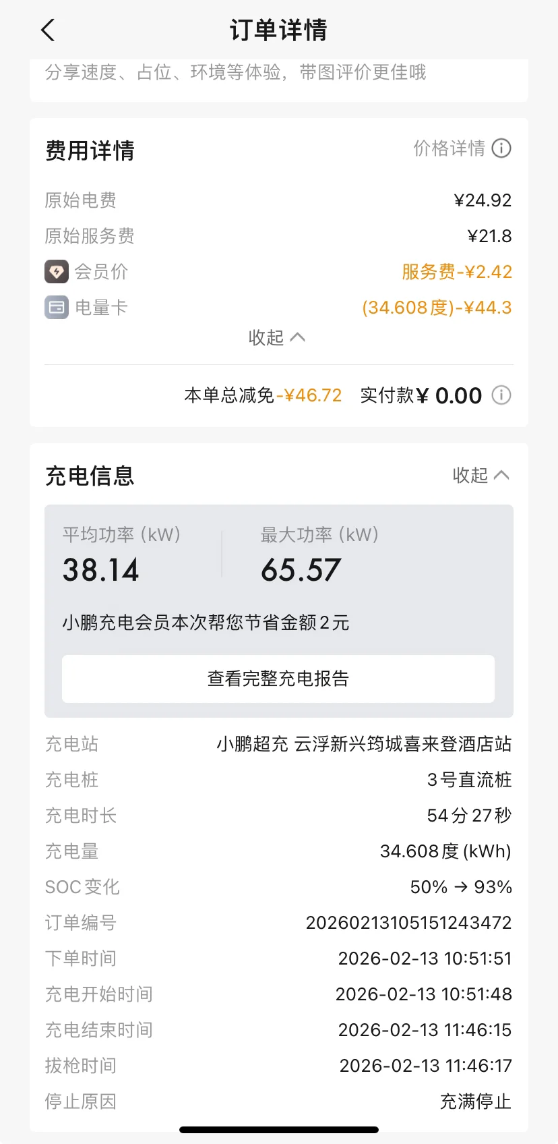This screenshot has height=1144, width=558.
Task: Tap the home indicator bar at bottom
Action: tap(279, 1130)
